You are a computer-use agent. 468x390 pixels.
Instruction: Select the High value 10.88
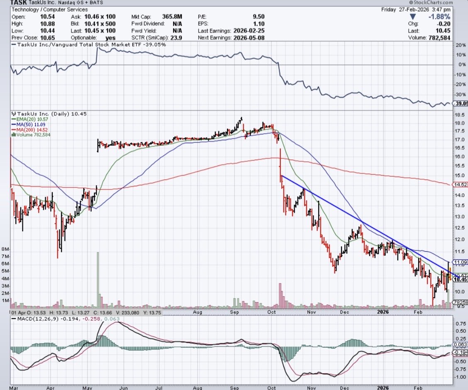pyautogui.click(x=47, y=24)
